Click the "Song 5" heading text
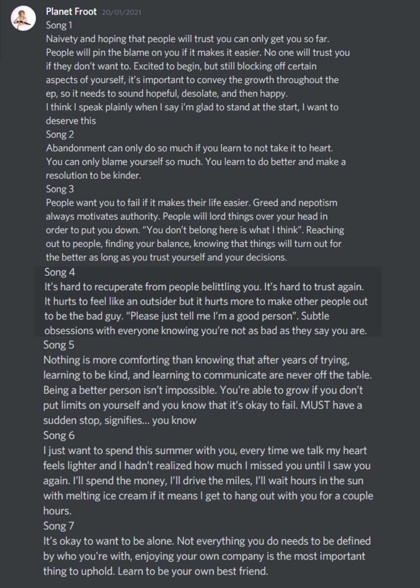Screen dimensions: 420x588 point(58,345)
